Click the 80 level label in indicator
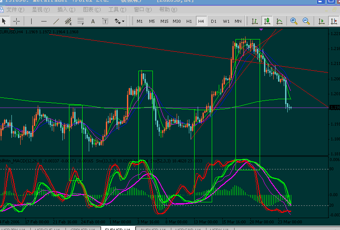The height and width of the screenshot is (230, 340). tap(332, 169)
